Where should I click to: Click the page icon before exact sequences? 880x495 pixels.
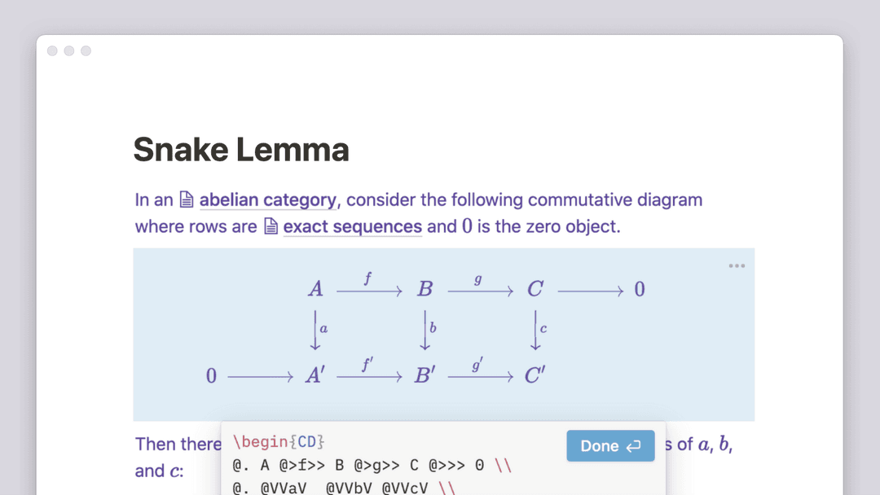click(x=271, y=226)
